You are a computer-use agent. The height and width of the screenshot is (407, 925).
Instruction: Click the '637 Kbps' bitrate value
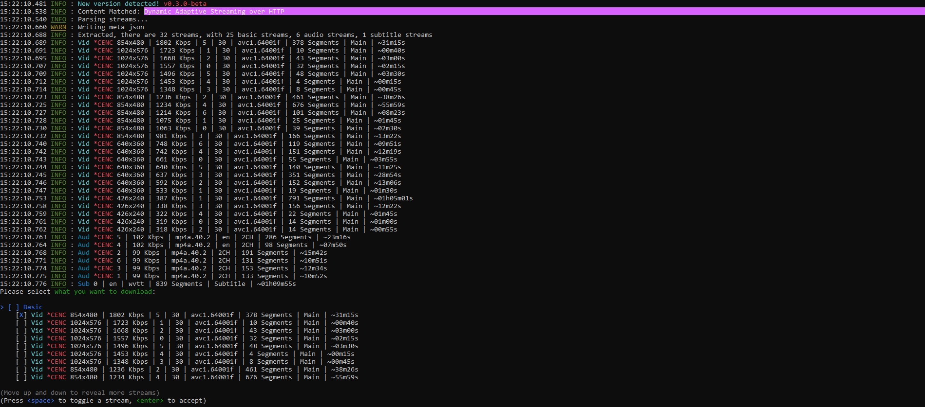(171, 175)
